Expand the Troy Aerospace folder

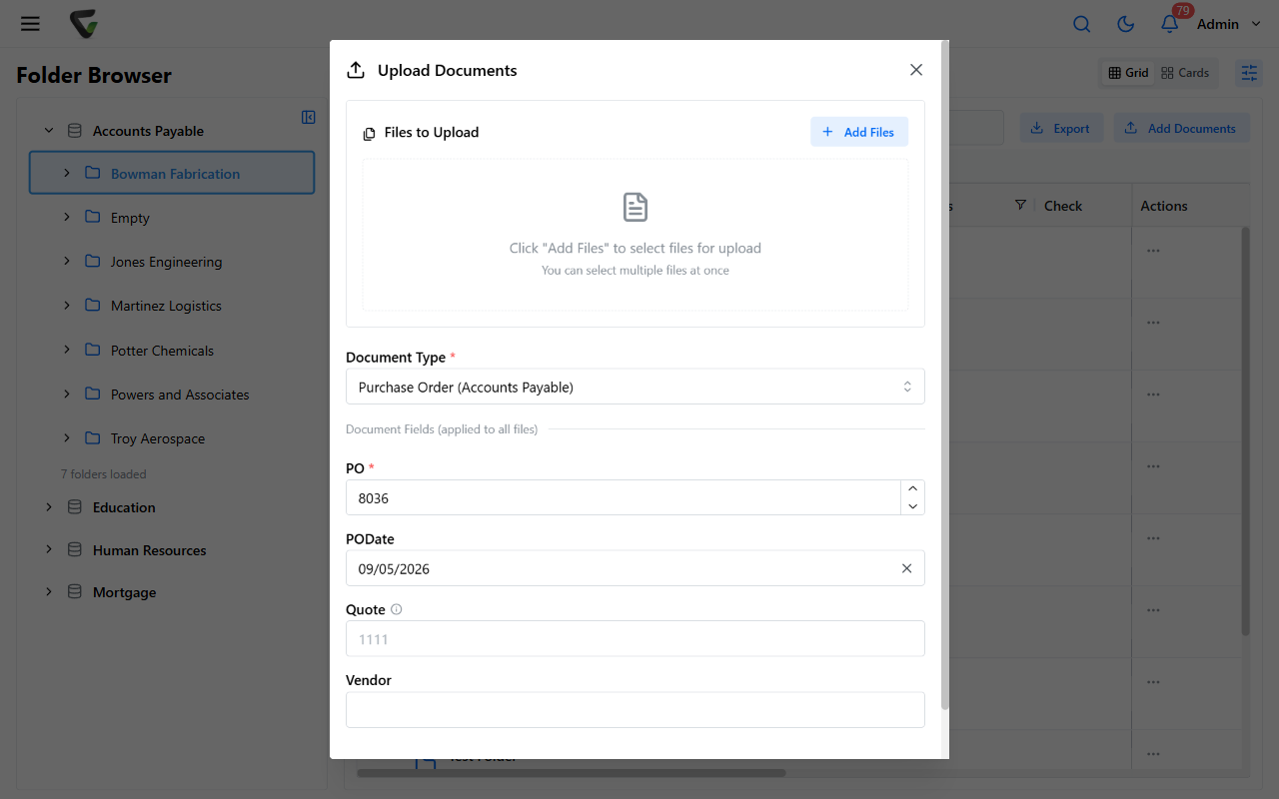[x=67, y=437]
